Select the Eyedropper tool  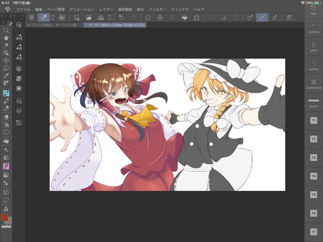click(6, 75)
